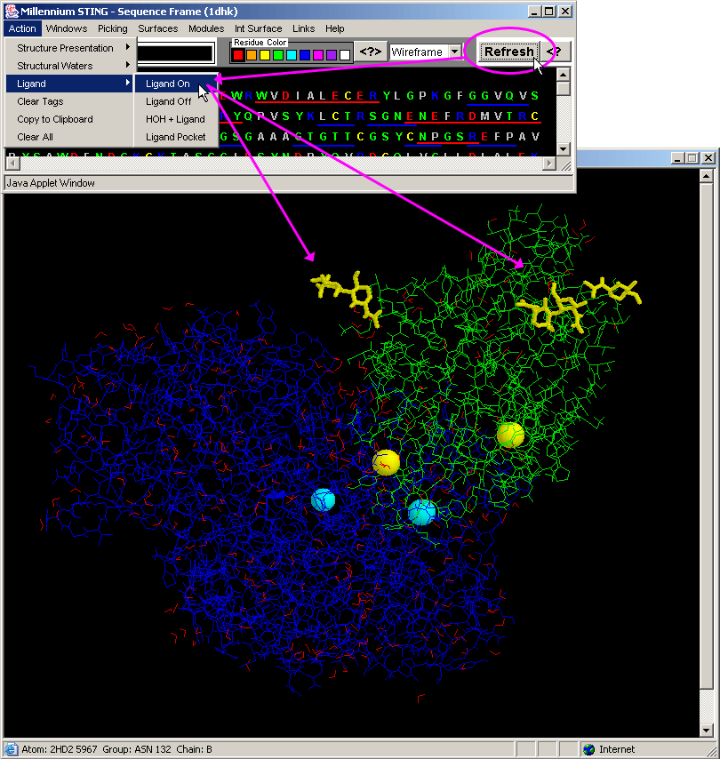Choose Ligand Off in the Ligand submenu
This screenshot has height=759, width=720.
[x=169, y=101]
